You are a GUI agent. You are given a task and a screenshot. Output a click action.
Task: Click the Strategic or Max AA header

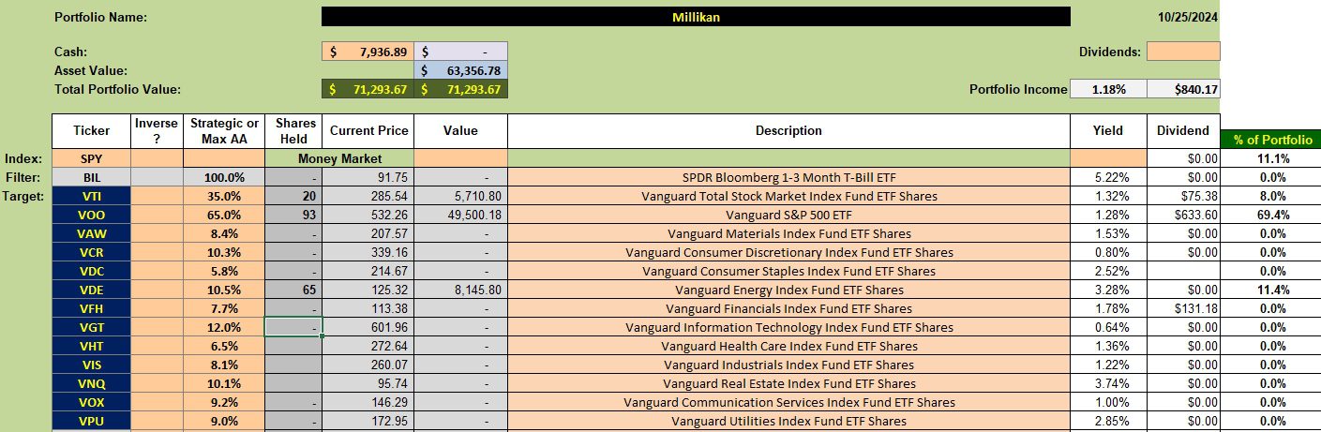click(x=224, y=131)
